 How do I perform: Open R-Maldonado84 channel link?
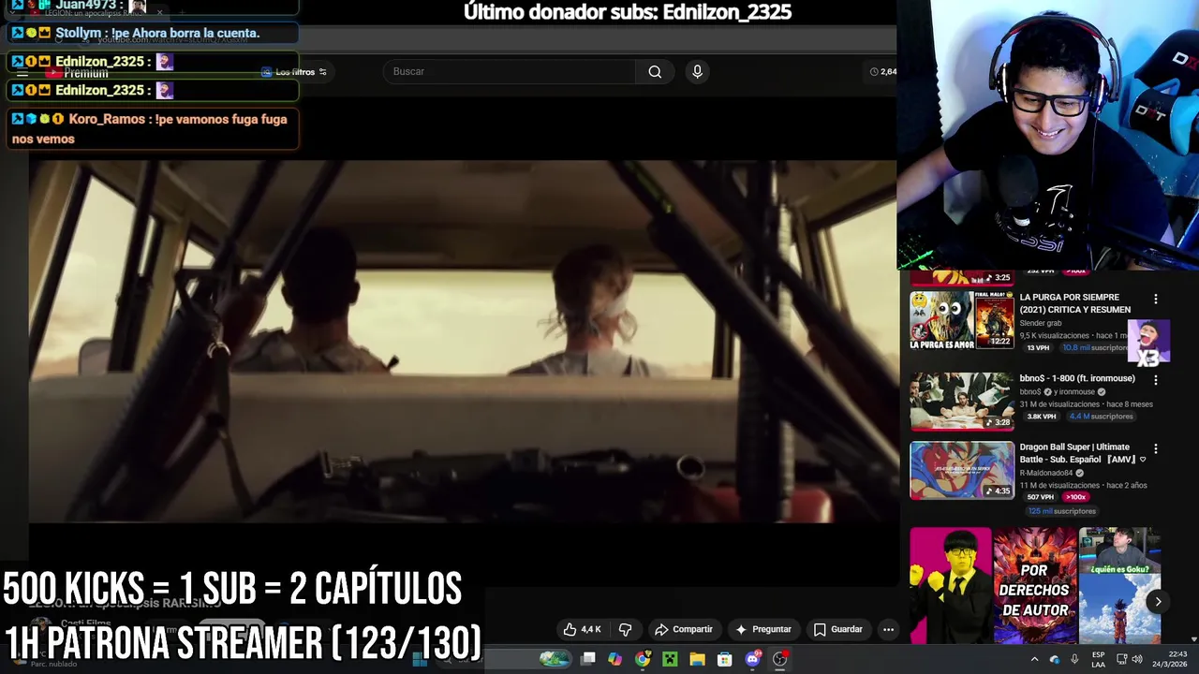coord(1047,473)
